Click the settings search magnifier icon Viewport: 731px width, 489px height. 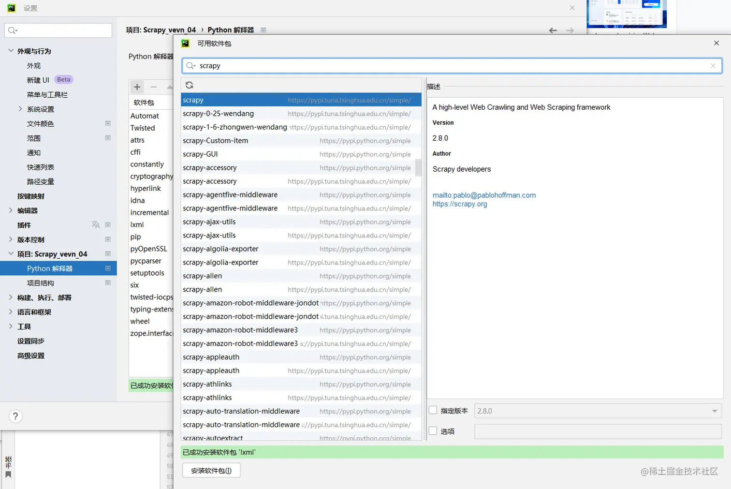13,30
